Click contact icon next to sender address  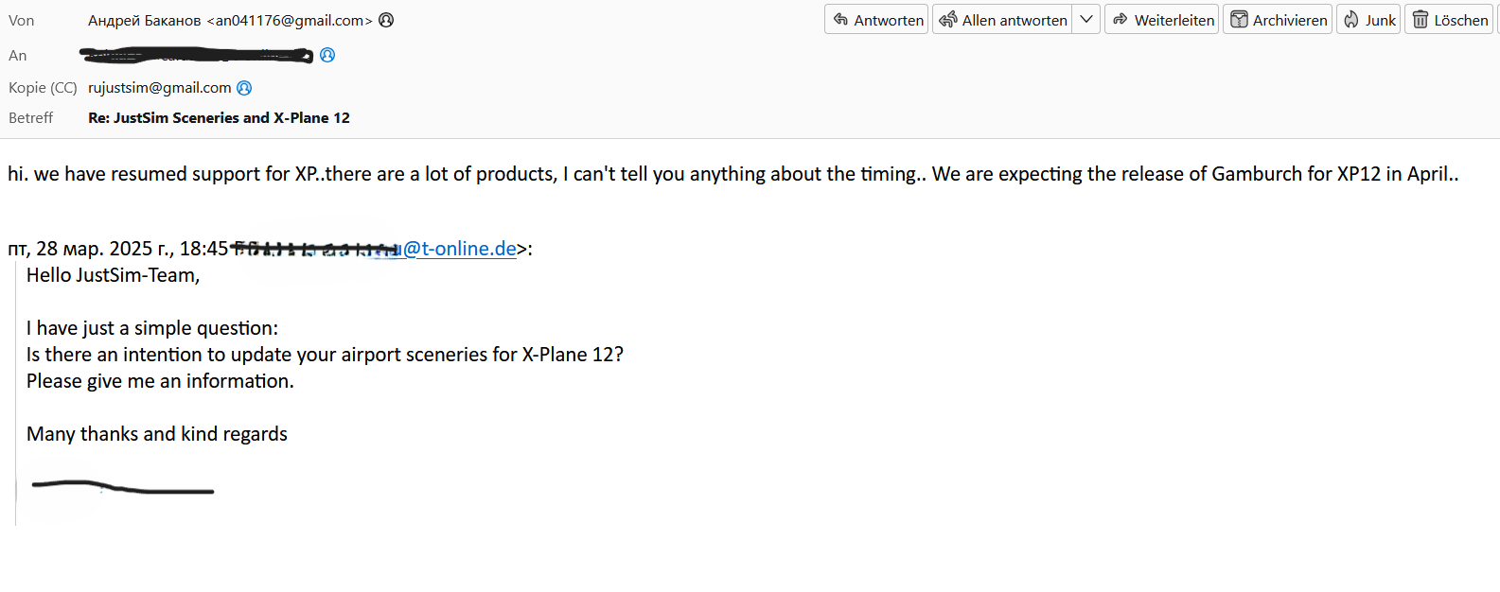pyautogui.click(x=386, y=20)
